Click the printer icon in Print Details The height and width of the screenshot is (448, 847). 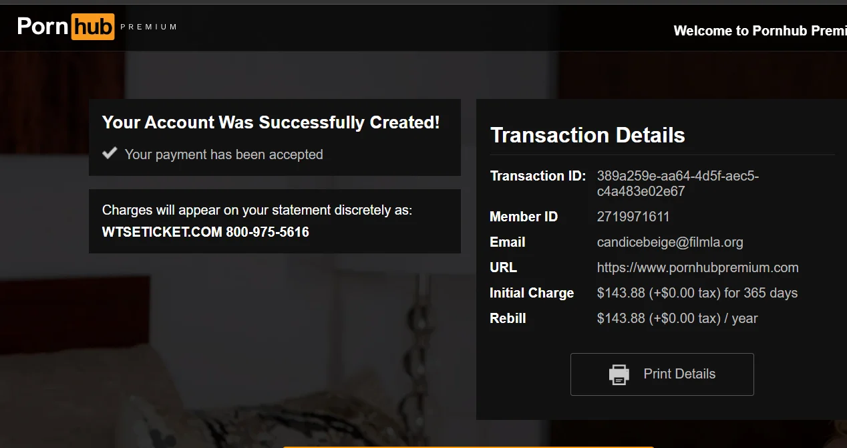pyautogui.click(x=619, y=374)
